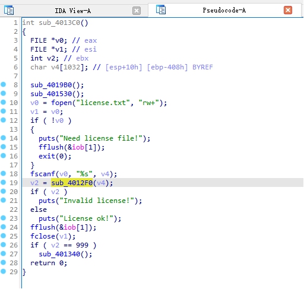The height and width of the screenshot is (289, 304).
Task: Select function name sub_4013C0 in the header
Action: tap(59, 23)
